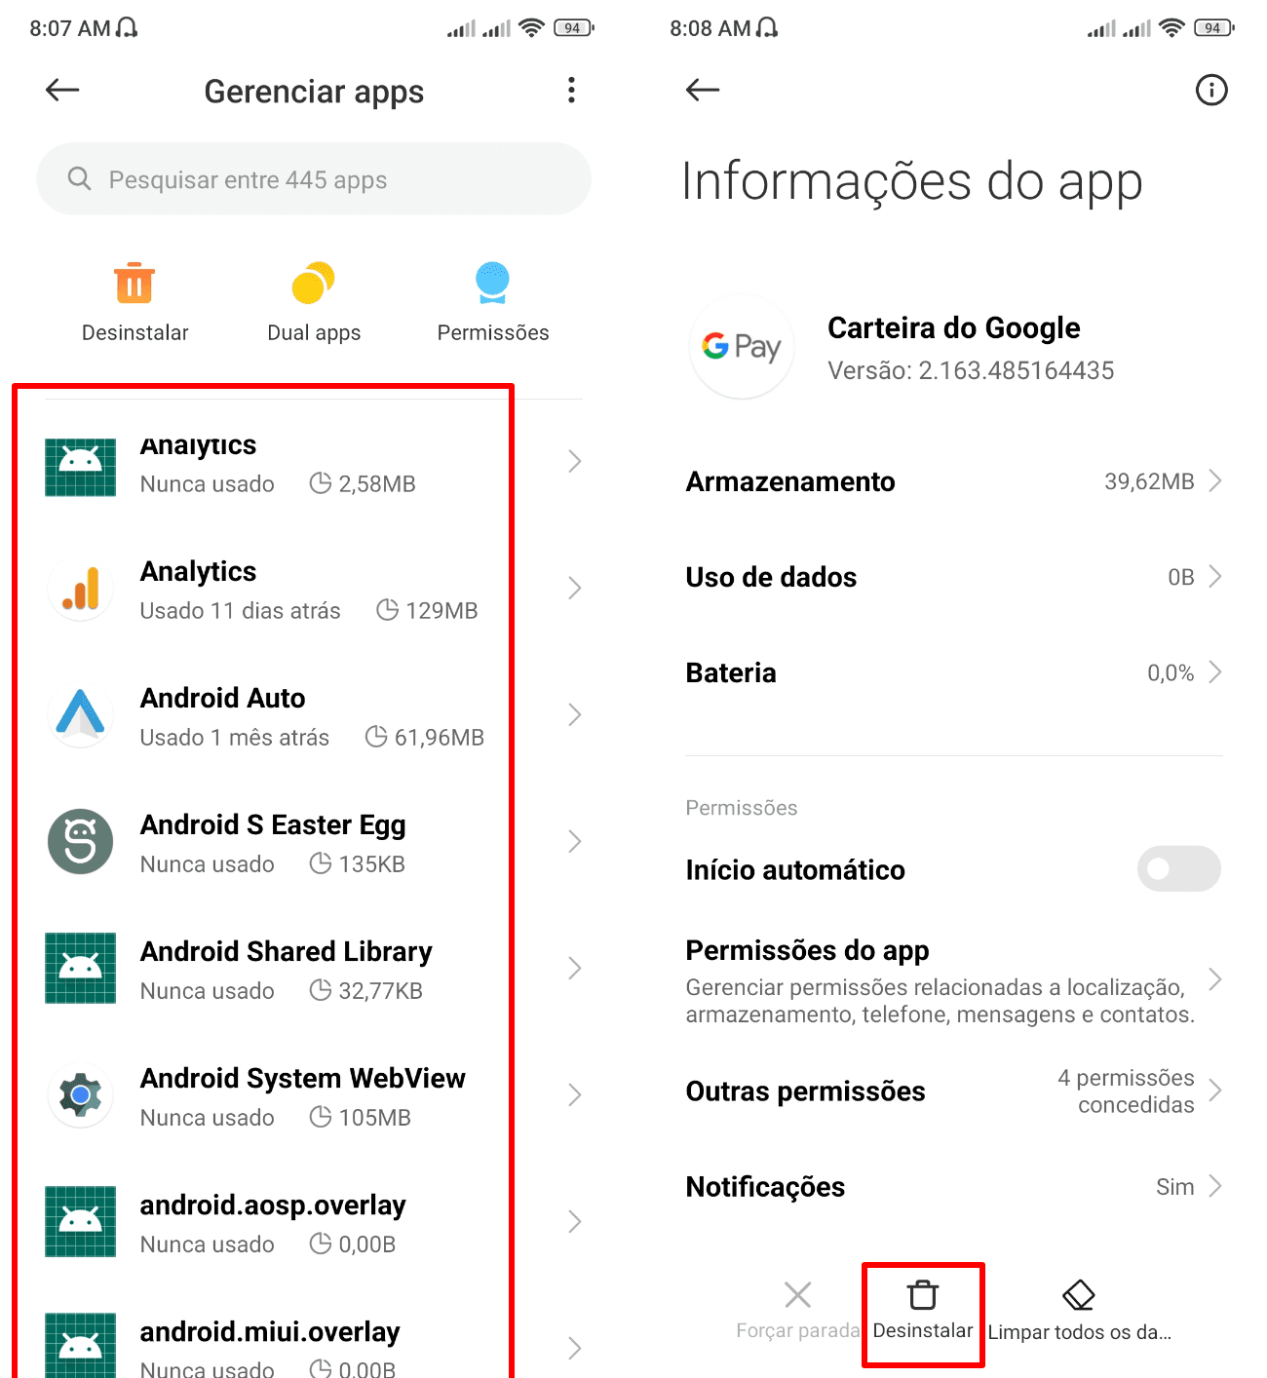Expand Analytics 2,58MB row chevron
The image size is (1267, 1378).
click(574, 462)
